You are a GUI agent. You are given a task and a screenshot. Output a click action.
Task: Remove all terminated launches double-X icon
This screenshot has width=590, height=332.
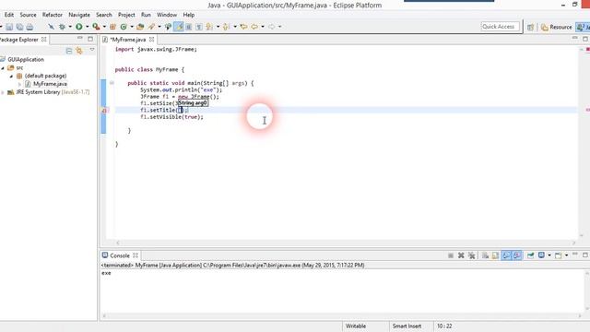471,255
